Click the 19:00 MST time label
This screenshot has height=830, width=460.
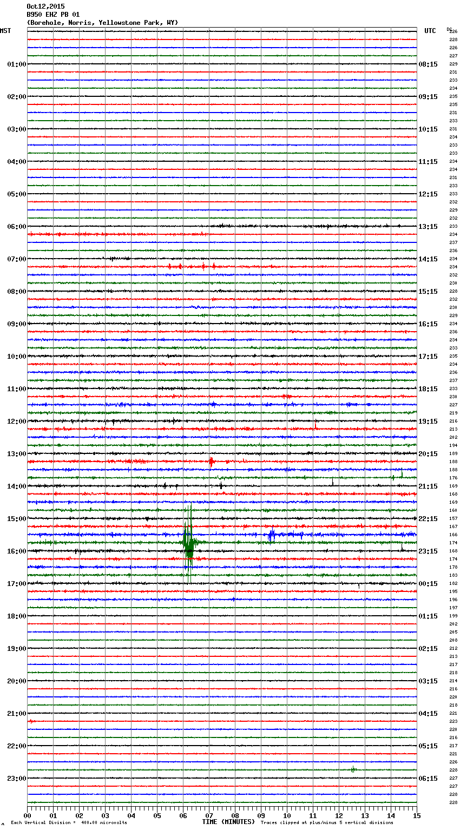click(x=16, y=649)
